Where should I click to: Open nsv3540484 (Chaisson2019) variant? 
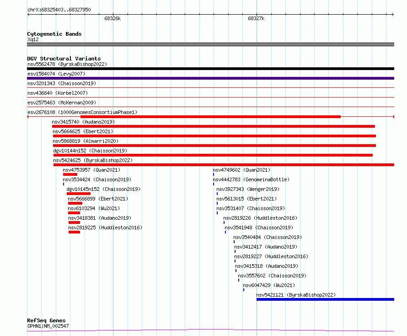click(268, 237)
